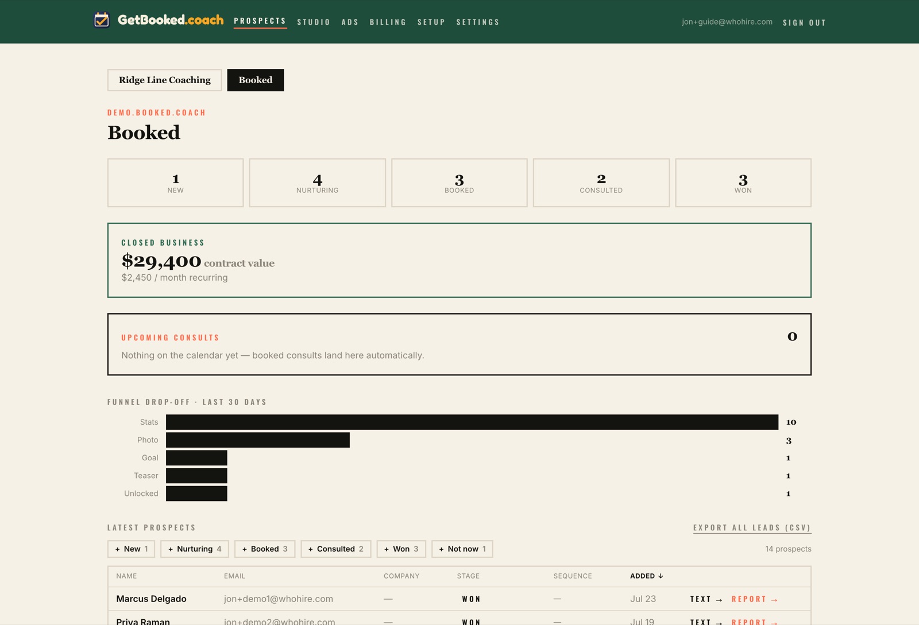Click Text link for Marcus Delgado
The width and height of the screenshot is (919, 625).
point(706,599)
